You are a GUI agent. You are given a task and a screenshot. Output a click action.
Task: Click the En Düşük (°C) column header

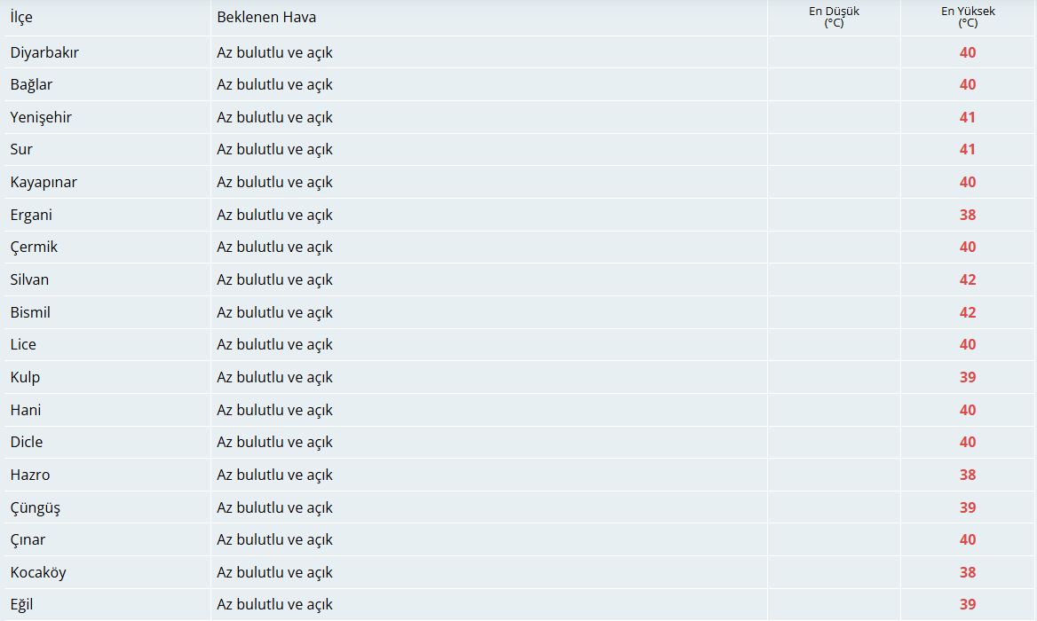coord(834,17)
